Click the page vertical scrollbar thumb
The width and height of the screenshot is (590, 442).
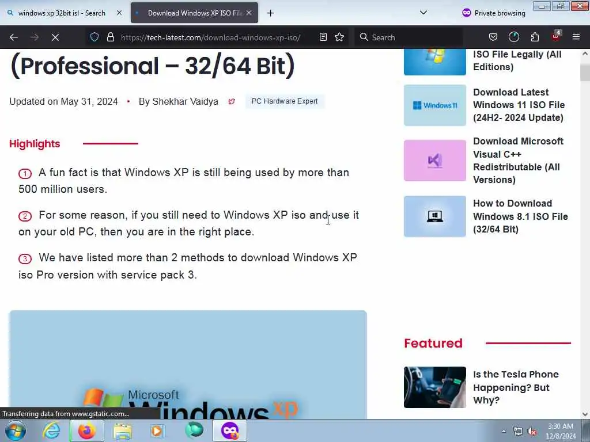coord(585,73)
